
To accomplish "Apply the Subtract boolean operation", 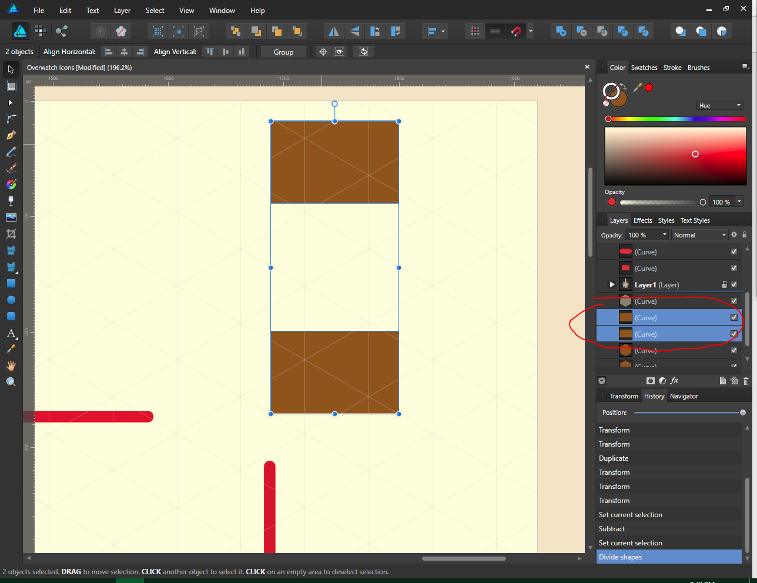I will [581, 31].
